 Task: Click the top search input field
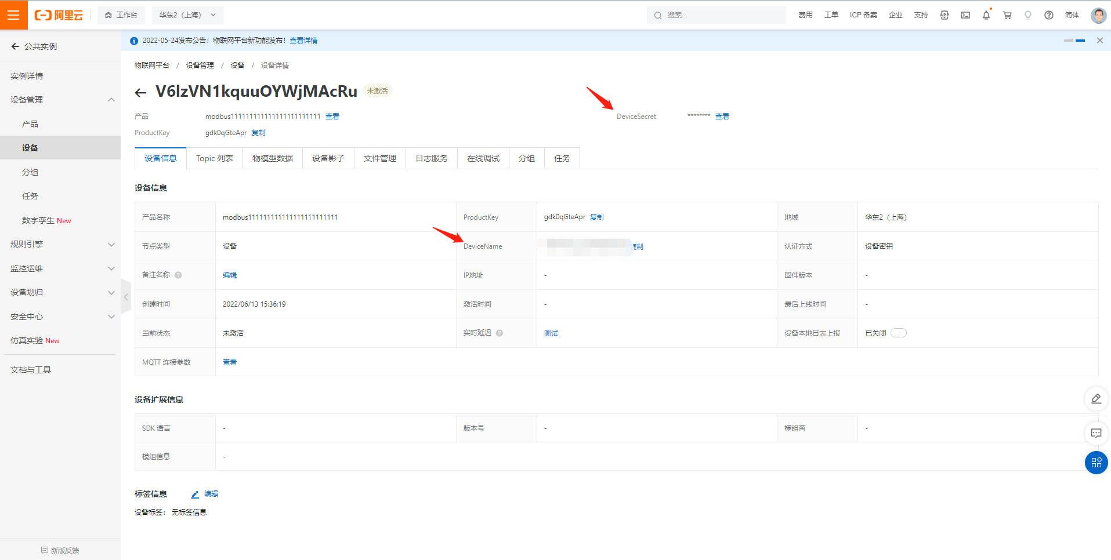[x=719, y=15]
